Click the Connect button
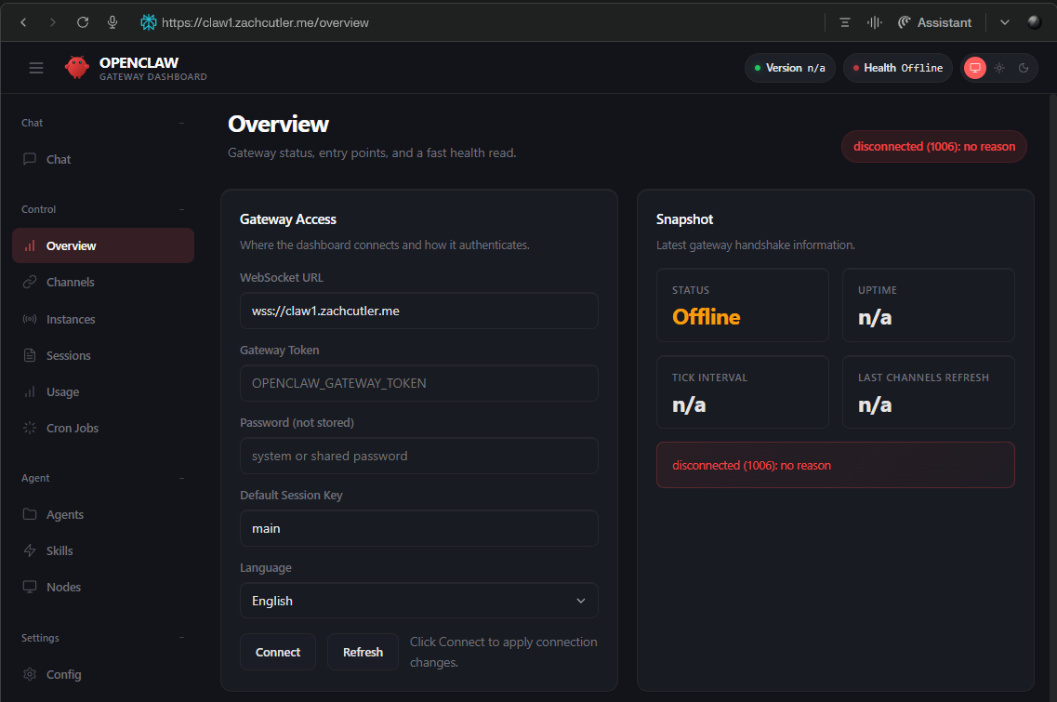Viewport: 1057px width, 702px height. pyautogui.click(x=277, y=652)
